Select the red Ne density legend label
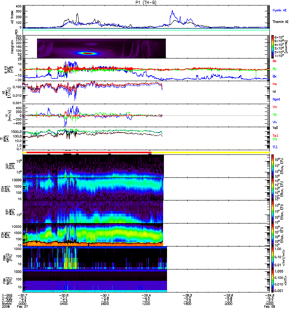Viewport: 292px width, 312px height. [x=274, y=84]
